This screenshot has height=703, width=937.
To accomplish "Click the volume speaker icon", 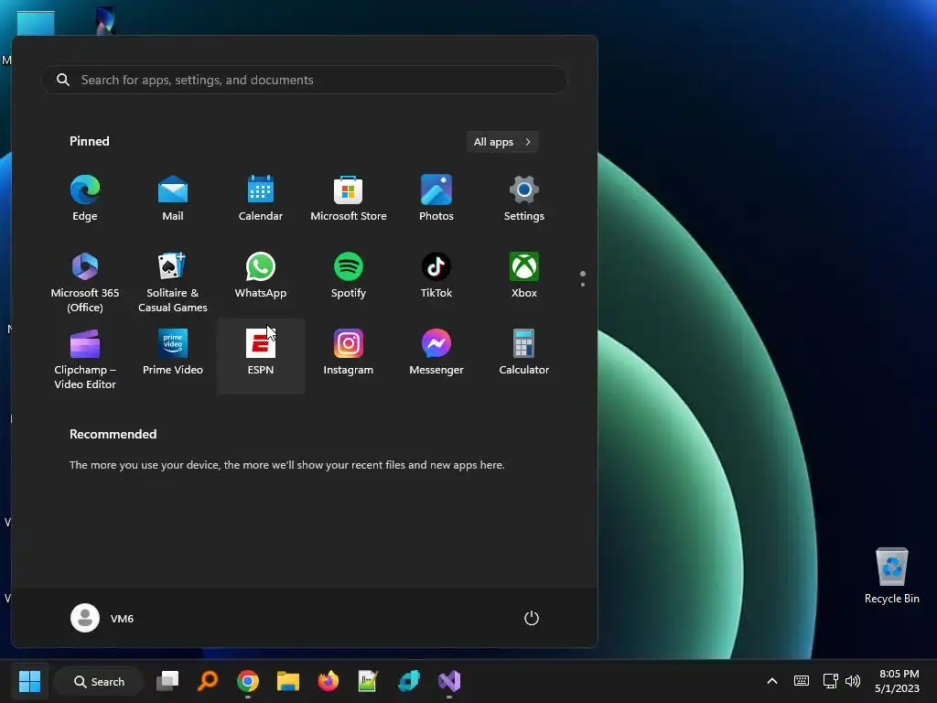I will pos(853,681).
